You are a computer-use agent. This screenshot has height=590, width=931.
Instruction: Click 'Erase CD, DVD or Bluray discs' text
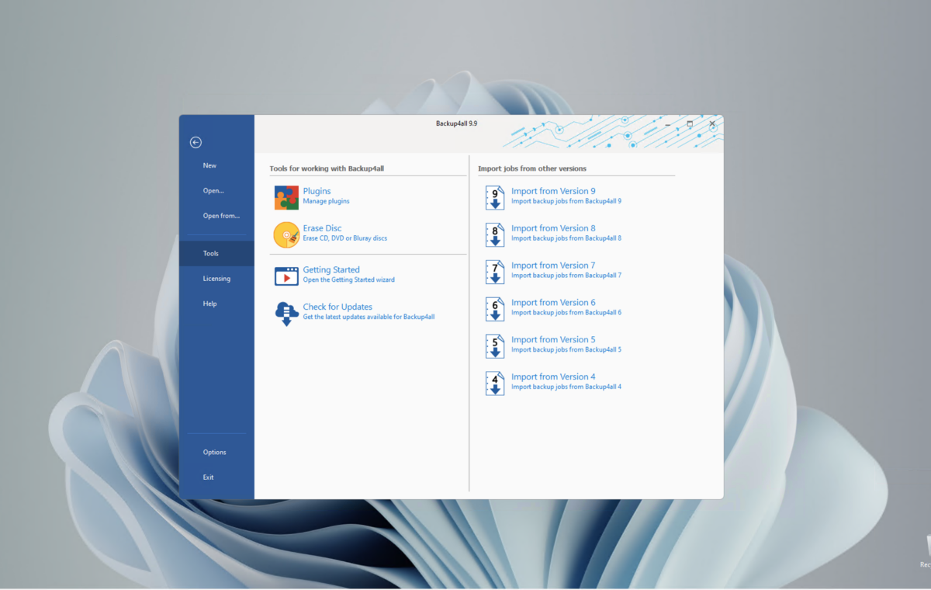[344, 238]
